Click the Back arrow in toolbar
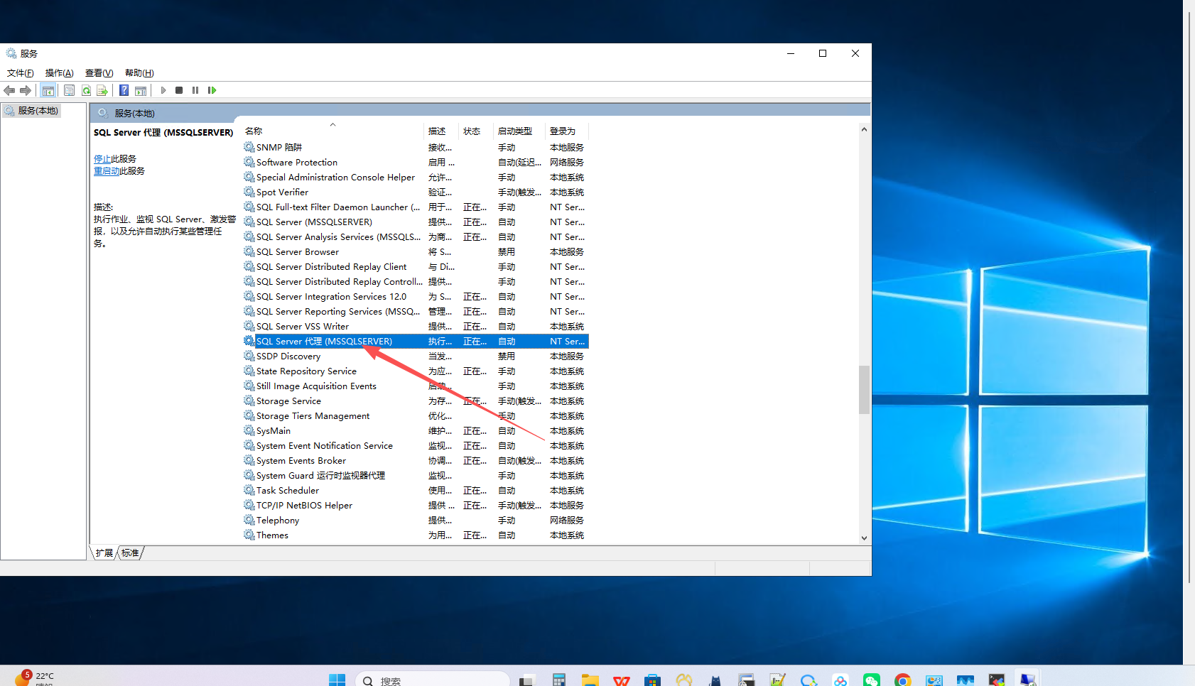The image size is (1195, 686). coord(9,90)
